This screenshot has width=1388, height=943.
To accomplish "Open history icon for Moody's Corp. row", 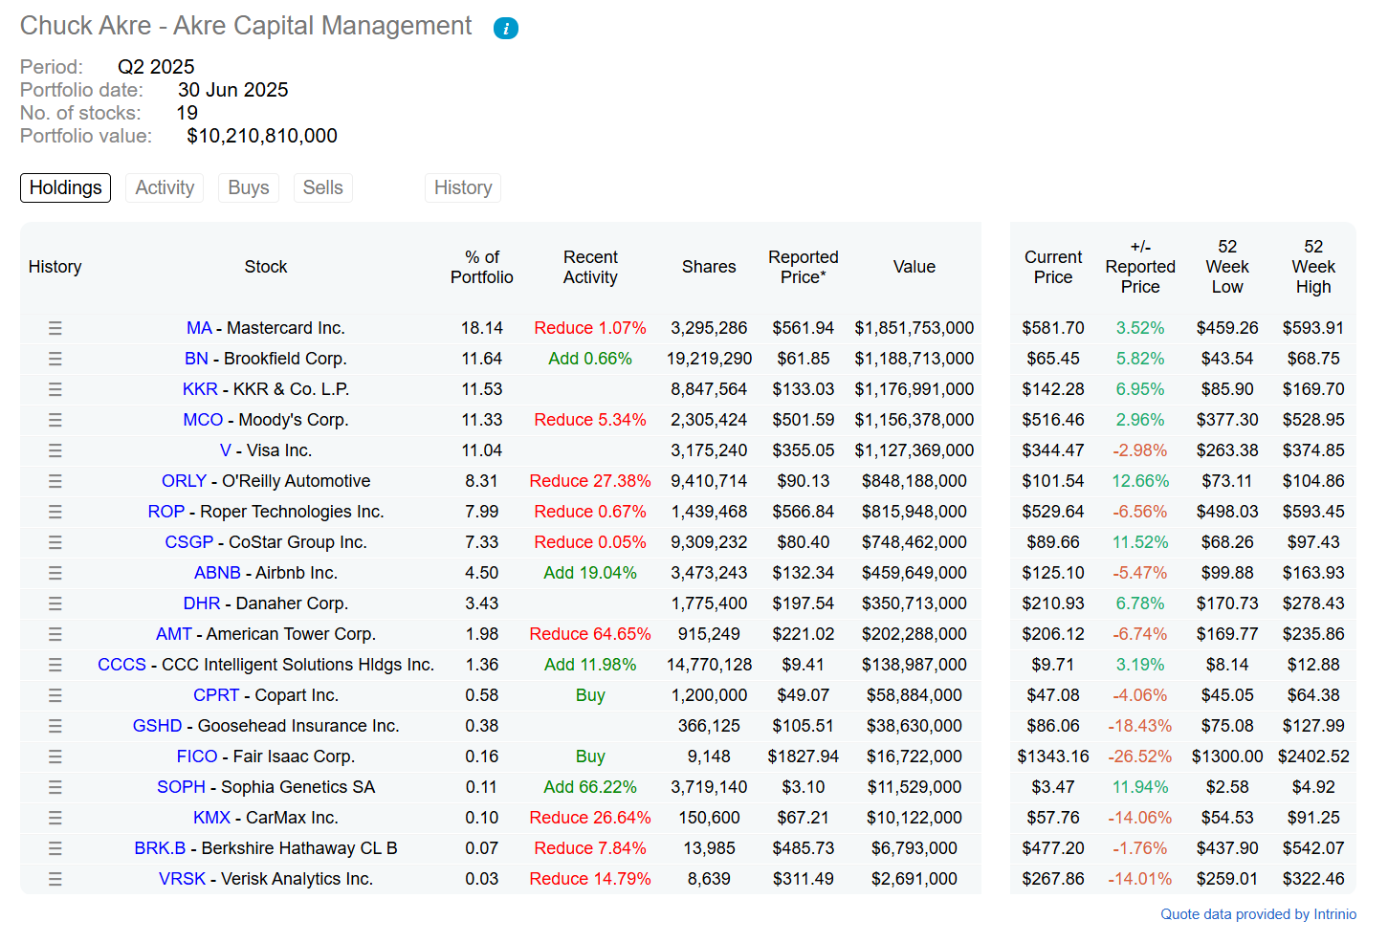I will tap(55, 420).
